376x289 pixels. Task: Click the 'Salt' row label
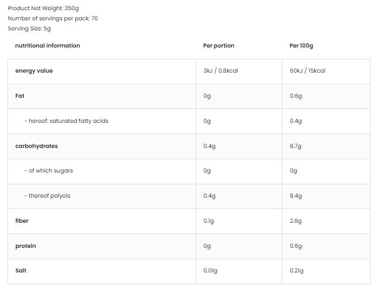coord(21,270)
